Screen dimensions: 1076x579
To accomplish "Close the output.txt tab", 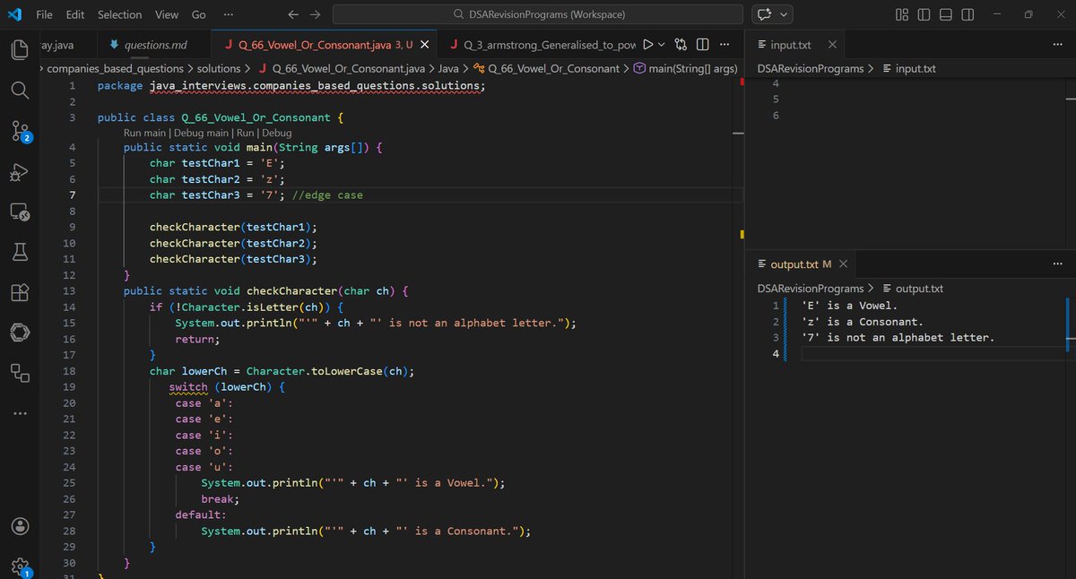I will [843, 264].
